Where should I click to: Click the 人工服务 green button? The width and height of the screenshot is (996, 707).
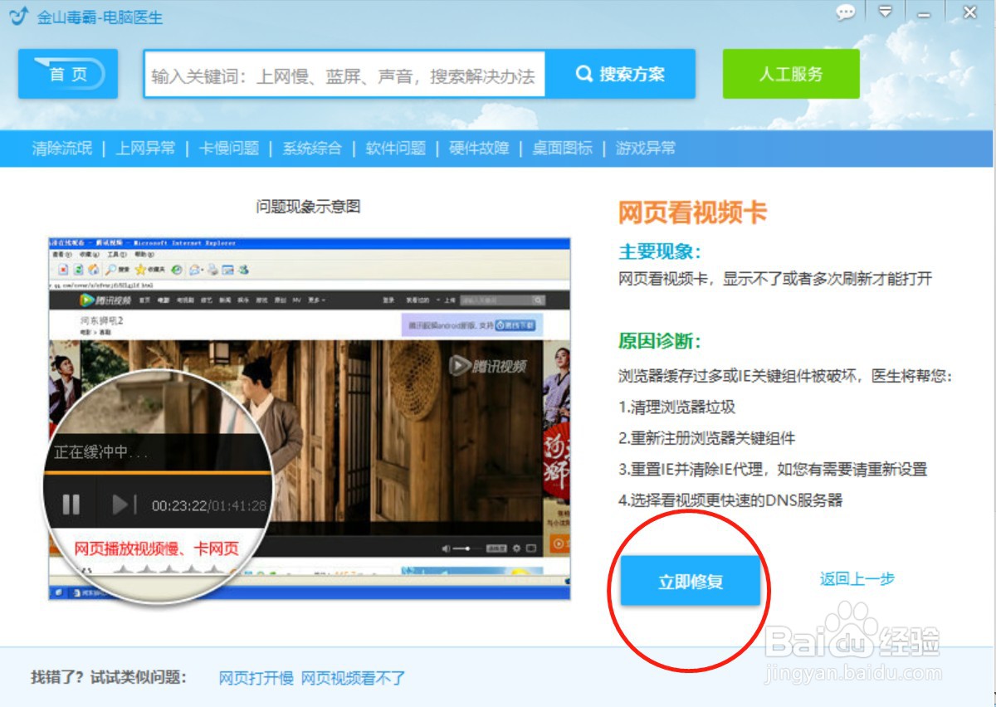click(790, 74)
